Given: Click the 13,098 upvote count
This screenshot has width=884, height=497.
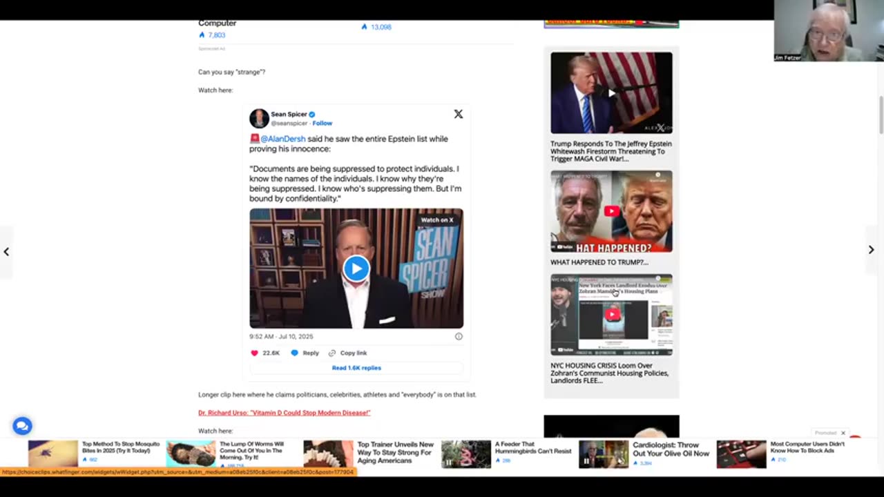Looking at the screenshot, I should click(x=381, y=27).
